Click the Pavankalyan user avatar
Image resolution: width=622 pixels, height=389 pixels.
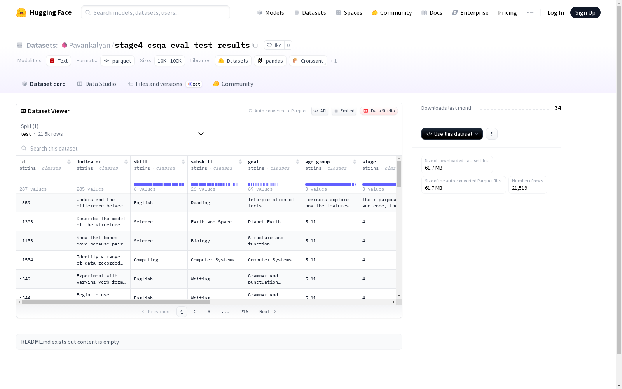65,45
